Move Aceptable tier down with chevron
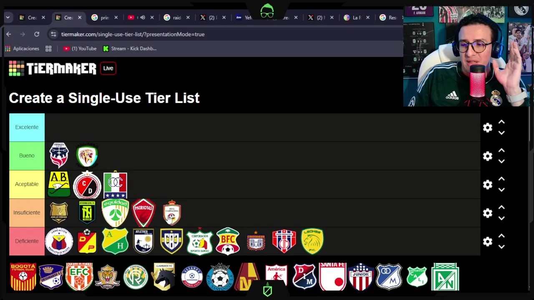This screenshot has width=534, height=300. pyautogui.click(x=501, y=190)
